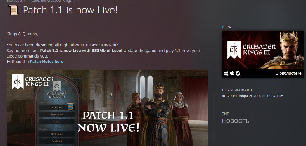306x146 pixels.
Task: Click Join Game in the banner menu
Action: (x=57, y=141)
